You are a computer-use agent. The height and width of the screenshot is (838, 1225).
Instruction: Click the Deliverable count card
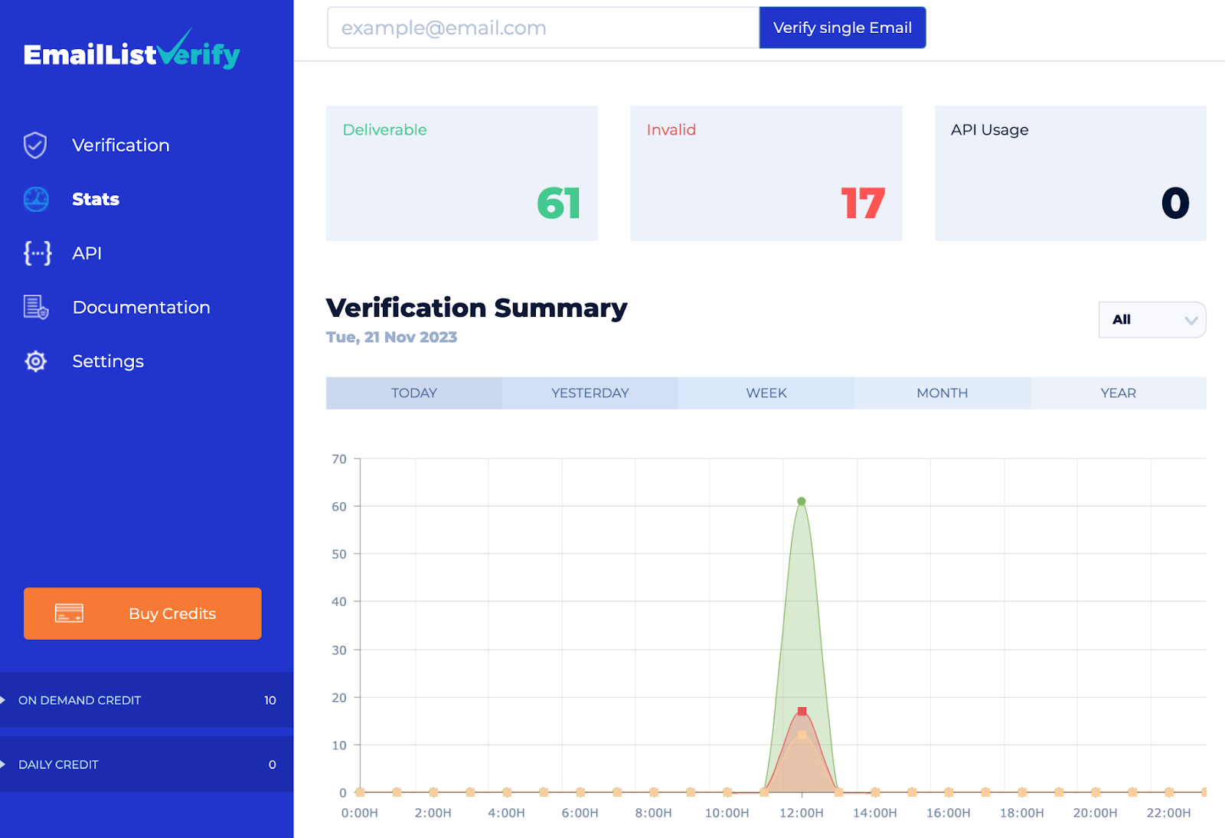coord(462,174)
